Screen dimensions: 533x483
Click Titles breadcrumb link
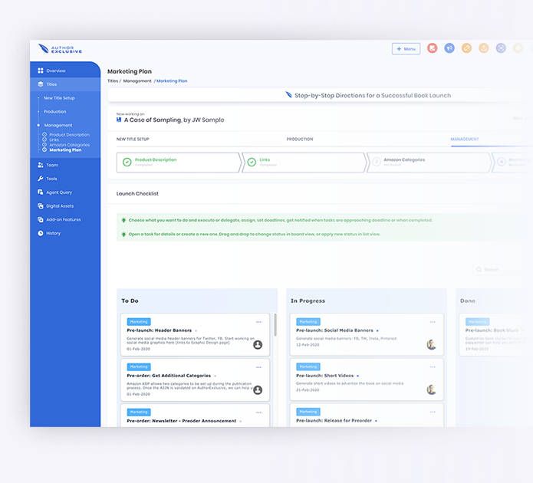click(113, 81)
